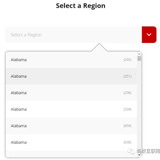
Task: Click the partially visible row below 938 entry
Action: pyautogui.click(x=71, y=154)
